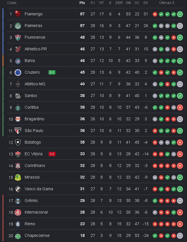Open Cruzeiro's live 3-1 score badge
The width and height of the screenshot is (187, 242).
tap(52, 73)
